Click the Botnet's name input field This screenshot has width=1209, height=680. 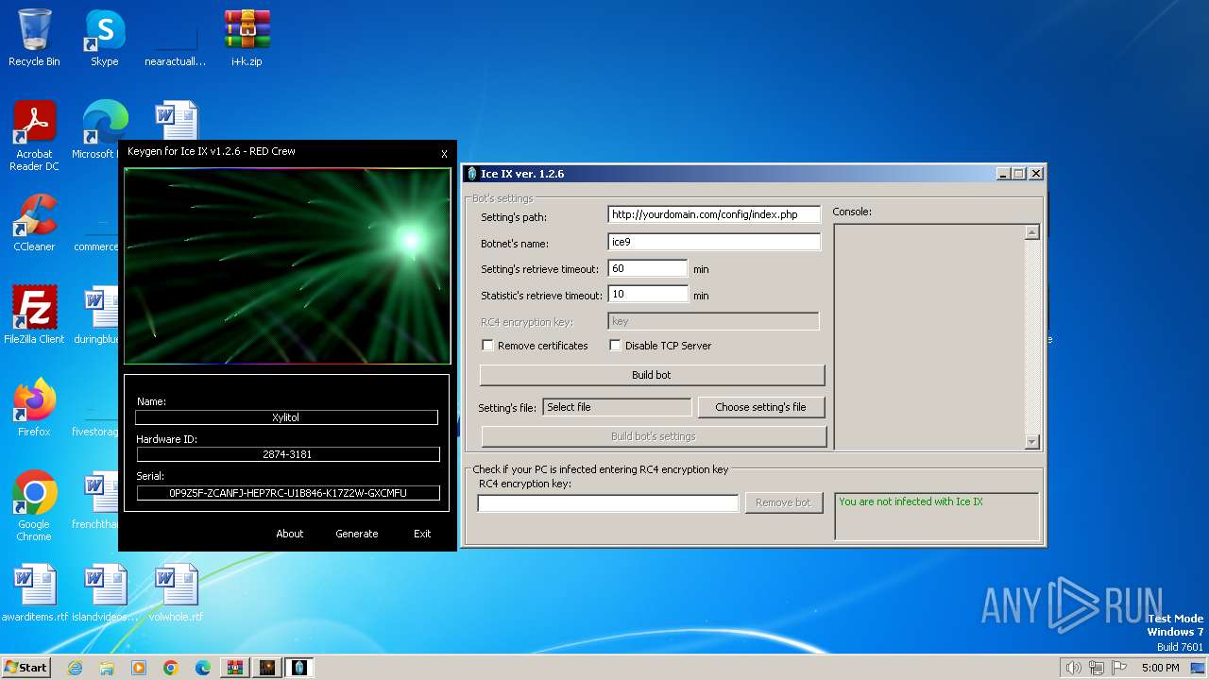point(714,242)
